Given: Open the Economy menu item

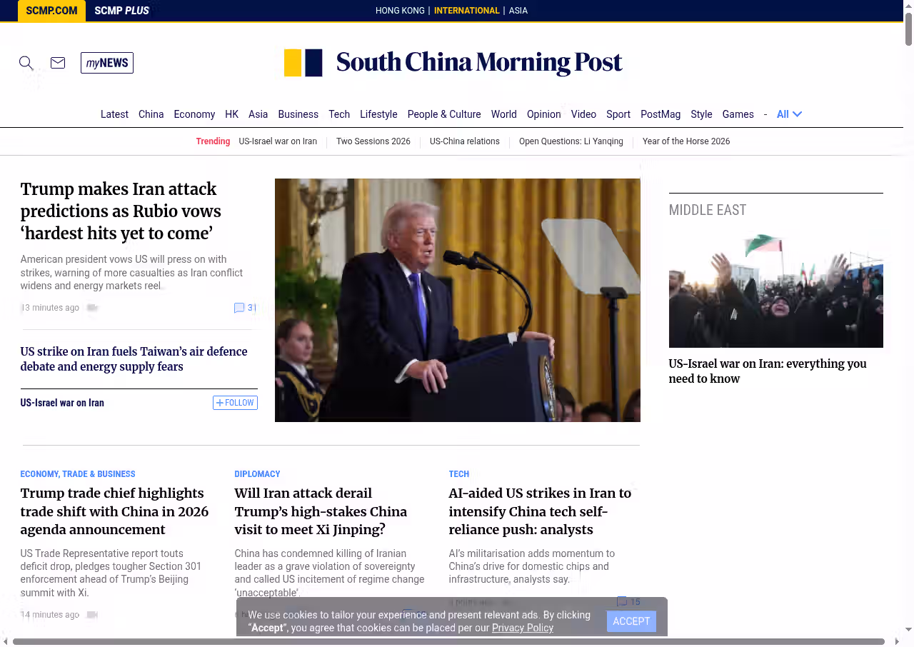Looking at the screenshot, I should 194,114.
